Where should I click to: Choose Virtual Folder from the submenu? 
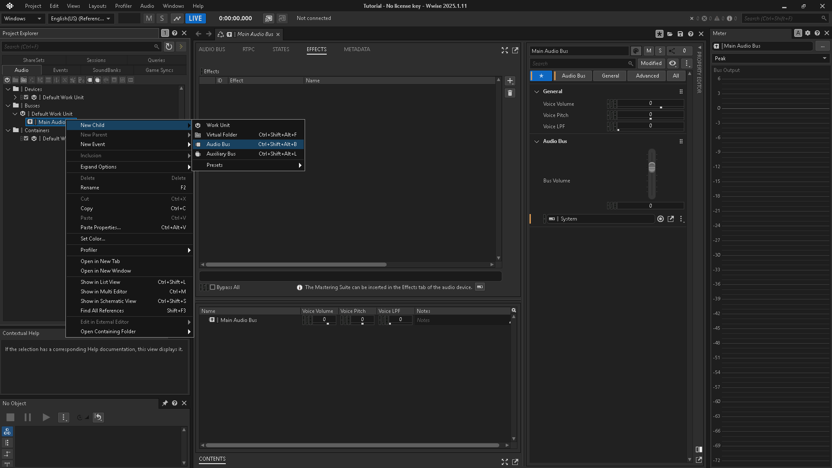pos(248,135)
